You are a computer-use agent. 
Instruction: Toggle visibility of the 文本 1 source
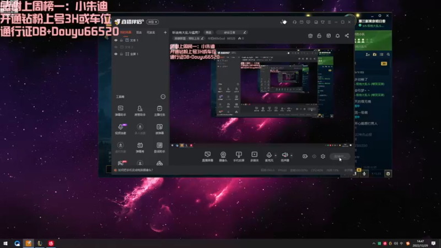pyautogui.click(x=116, y=40)
